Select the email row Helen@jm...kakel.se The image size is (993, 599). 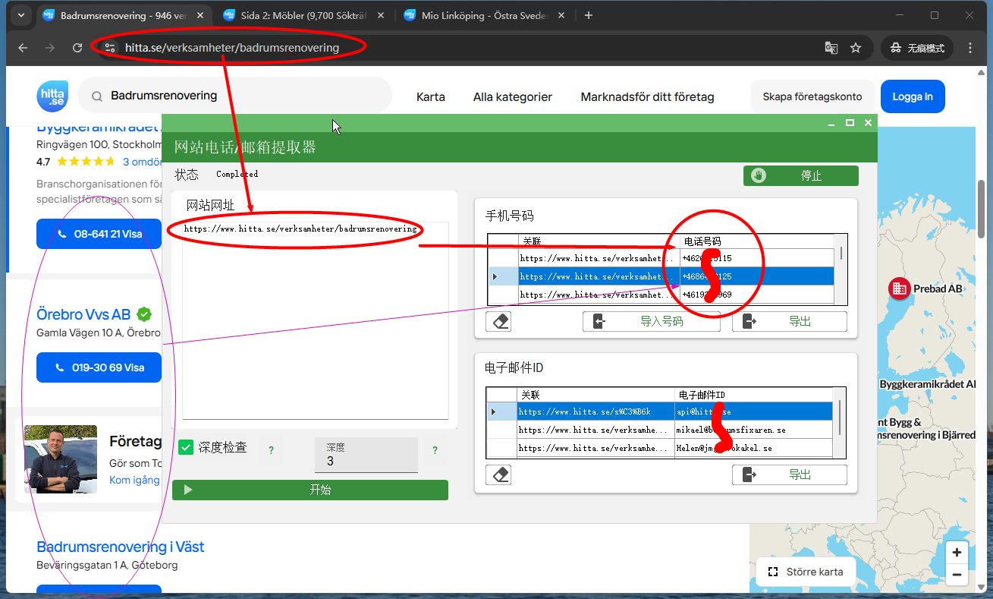(x=659, y=448)
